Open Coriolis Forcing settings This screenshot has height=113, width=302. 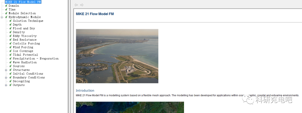(26, 44)
